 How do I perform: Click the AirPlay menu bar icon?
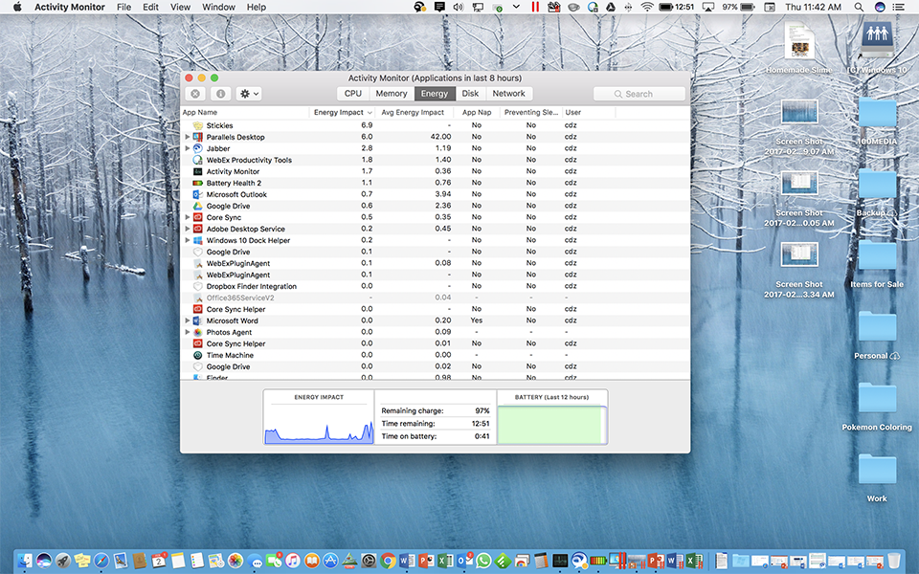click(708, 7)
